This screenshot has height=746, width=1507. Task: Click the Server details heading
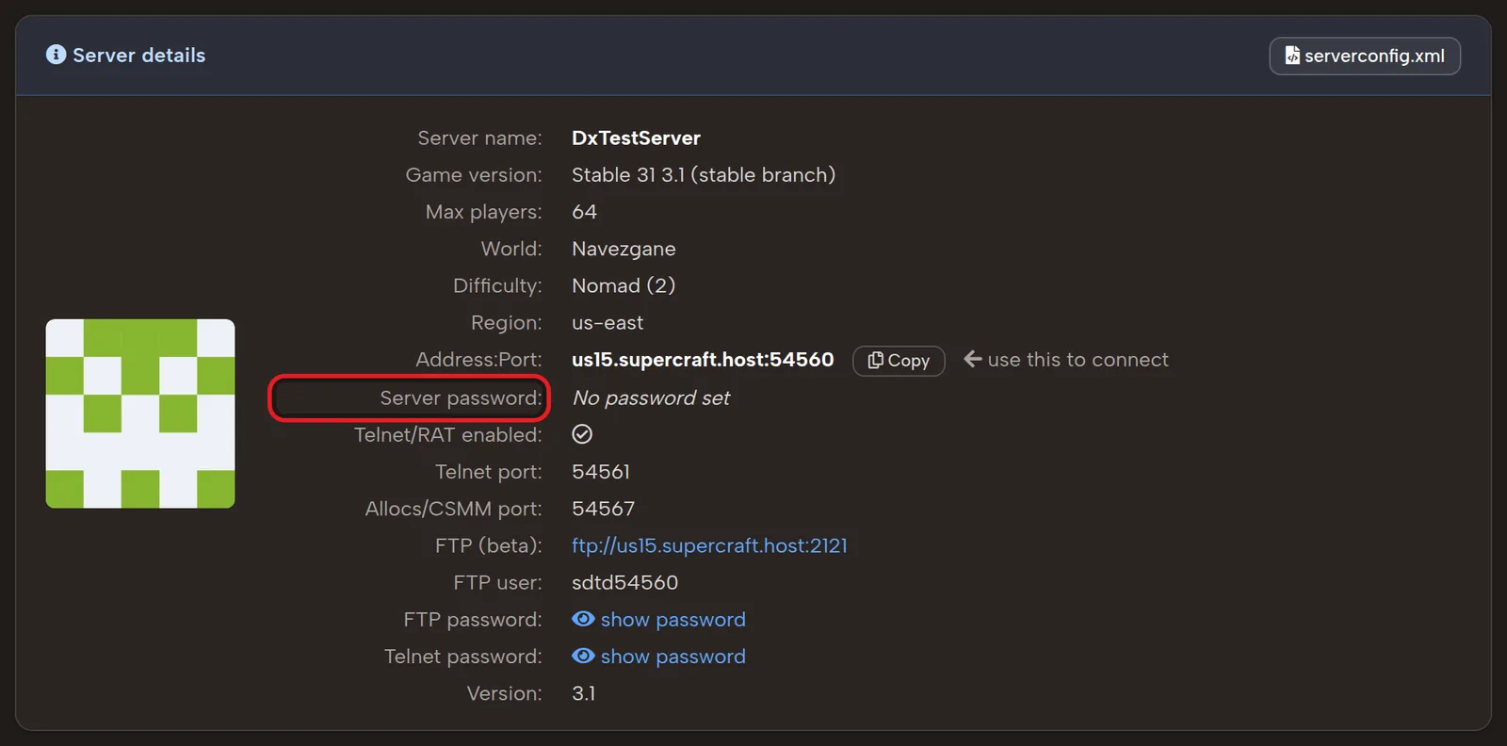tap(138, 56)
